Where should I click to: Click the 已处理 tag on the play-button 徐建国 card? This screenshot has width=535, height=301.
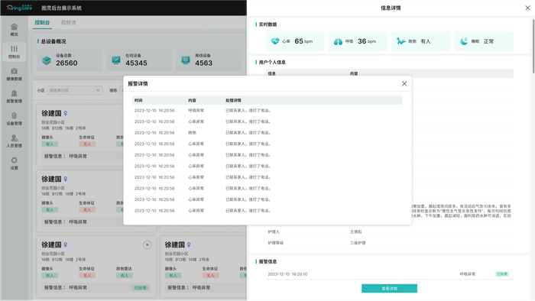140,288
